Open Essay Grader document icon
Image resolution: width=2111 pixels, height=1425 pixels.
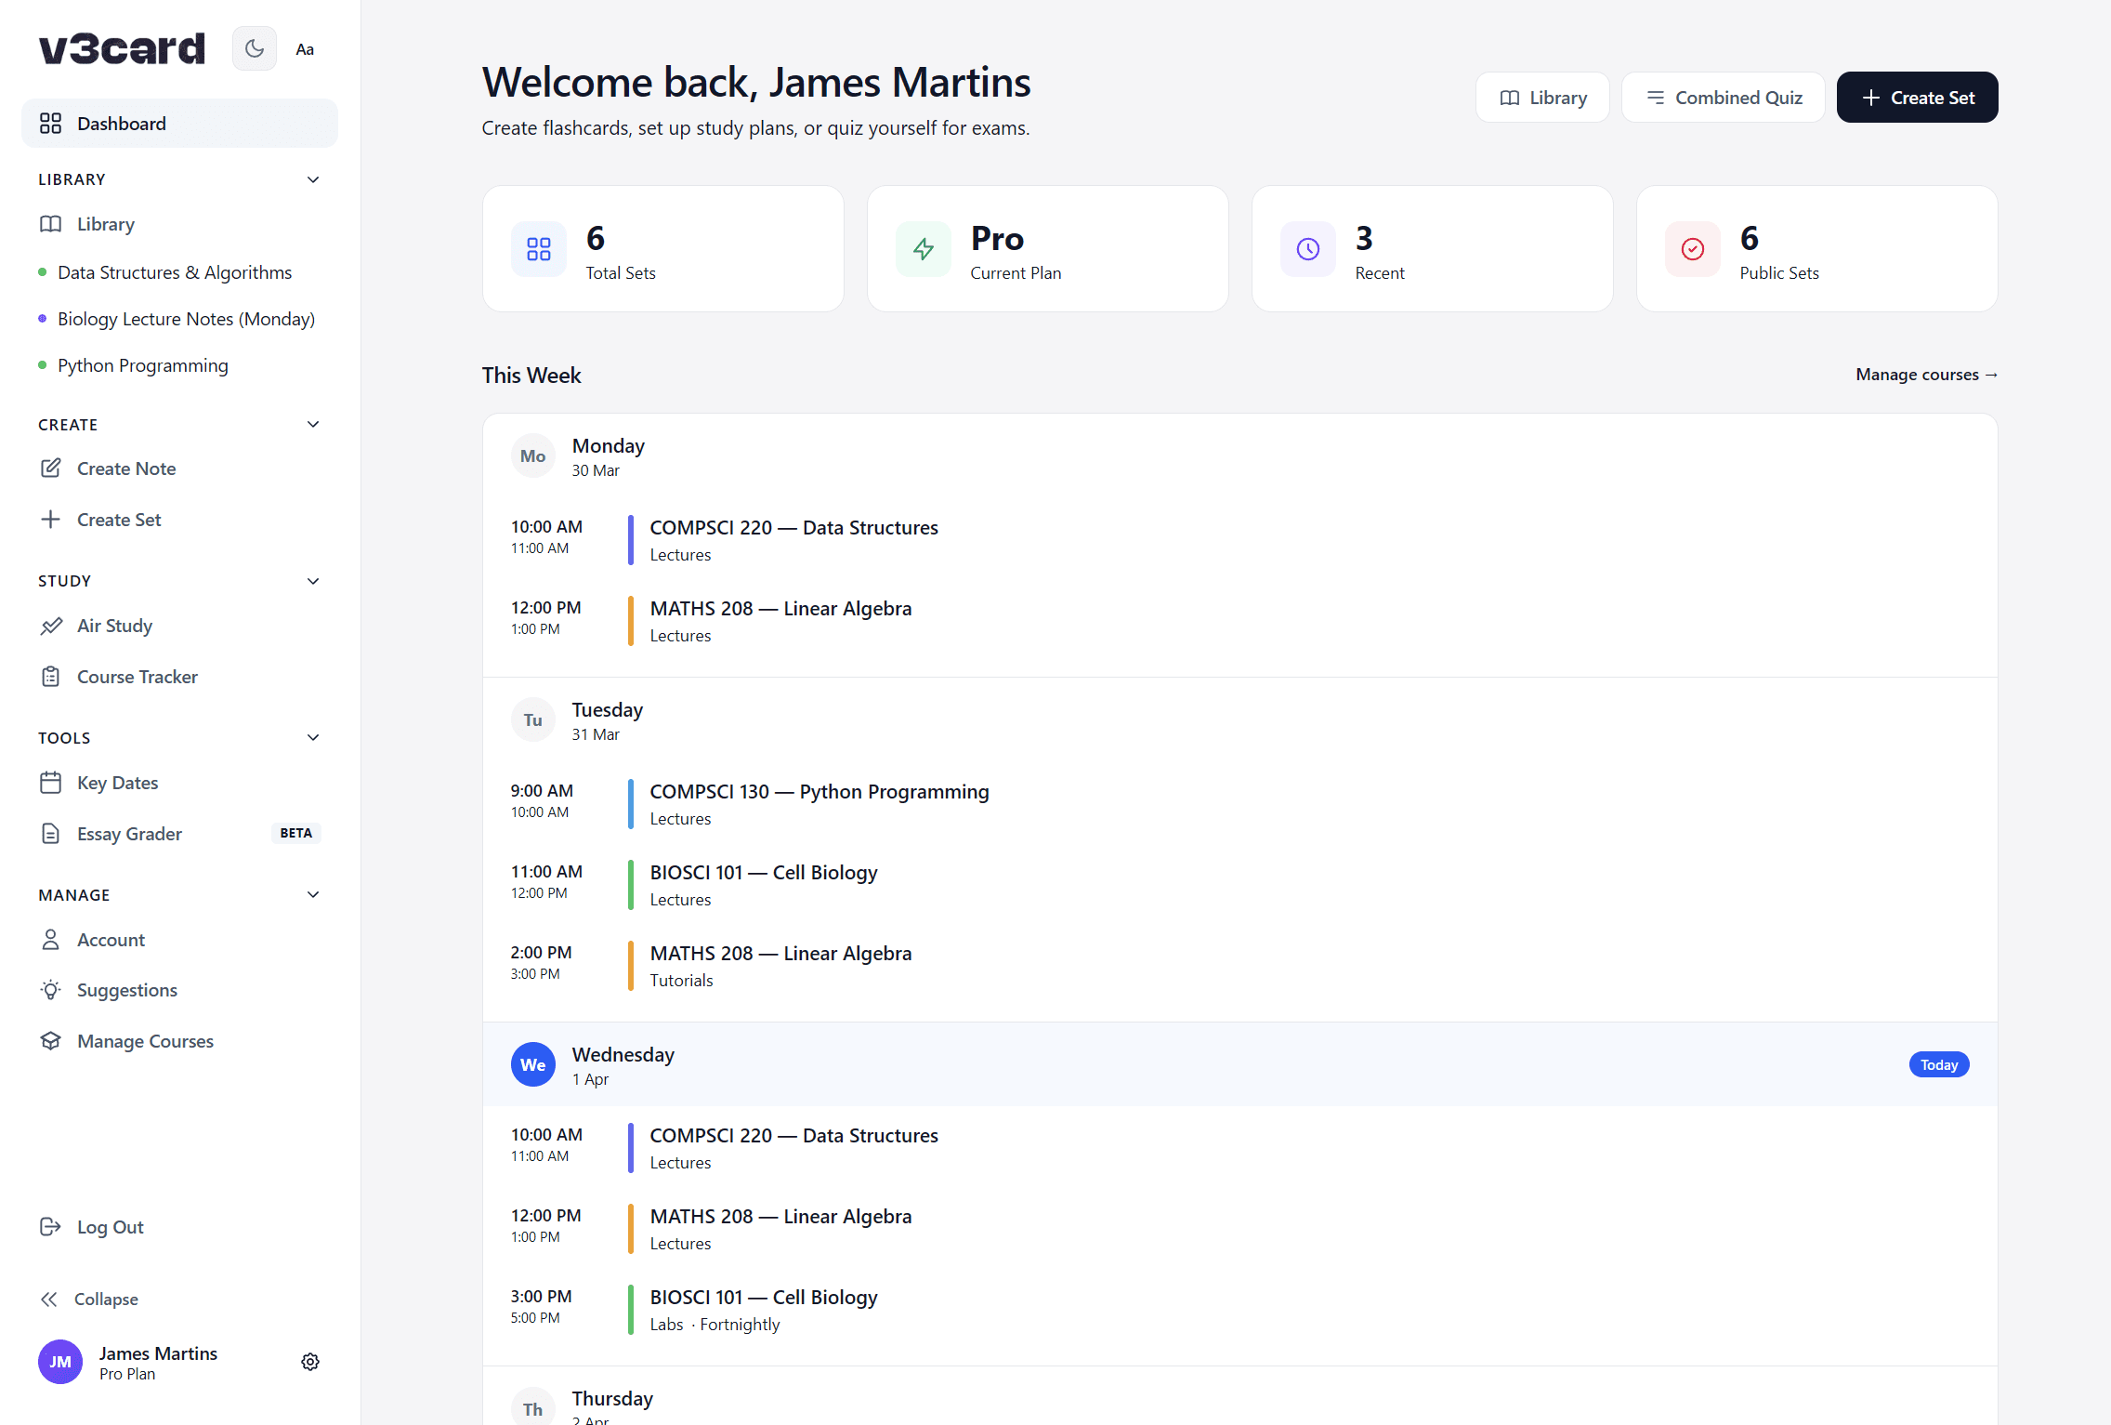coord(51,833)
